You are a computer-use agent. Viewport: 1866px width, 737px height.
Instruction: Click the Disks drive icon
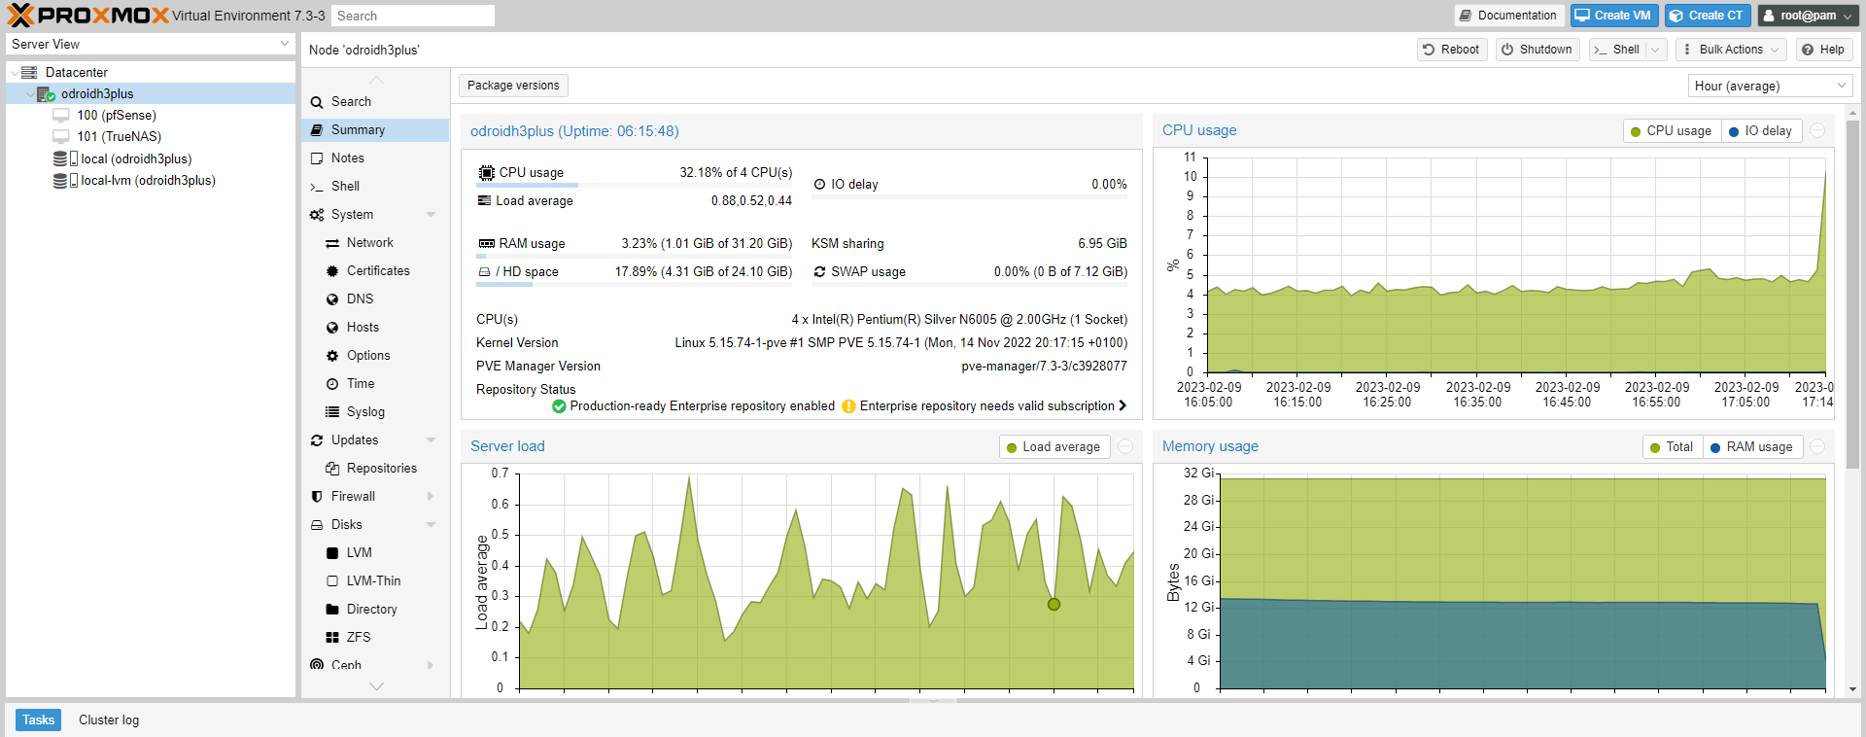tap(317, 525)
